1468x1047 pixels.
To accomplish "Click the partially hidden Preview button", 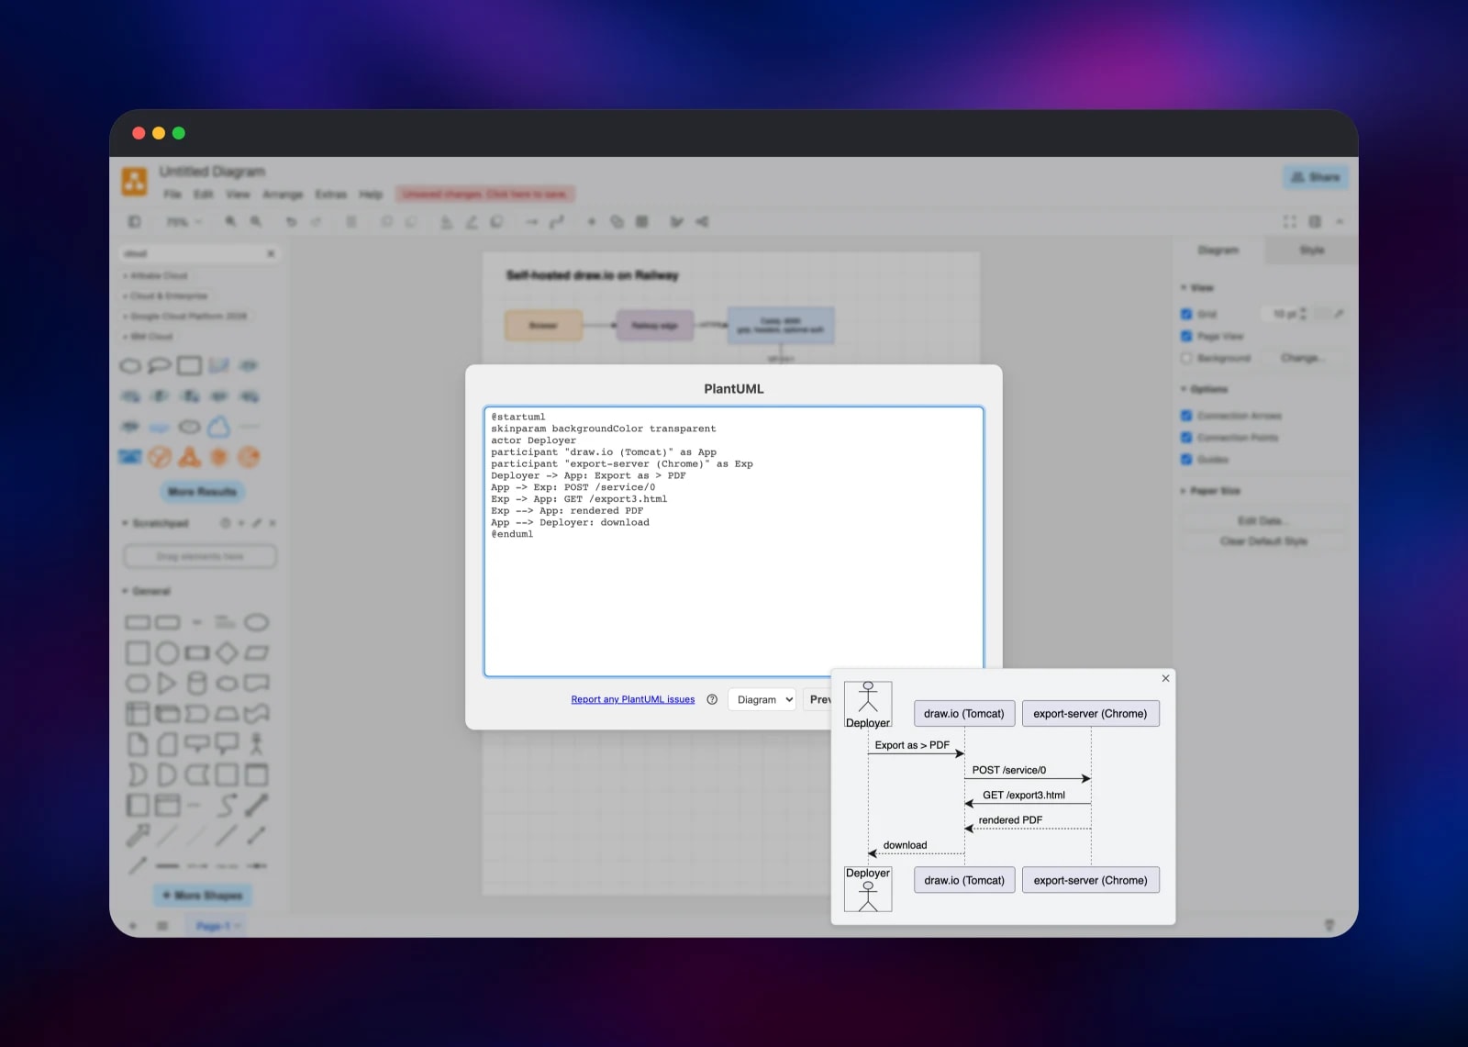I will pos(817,699).
